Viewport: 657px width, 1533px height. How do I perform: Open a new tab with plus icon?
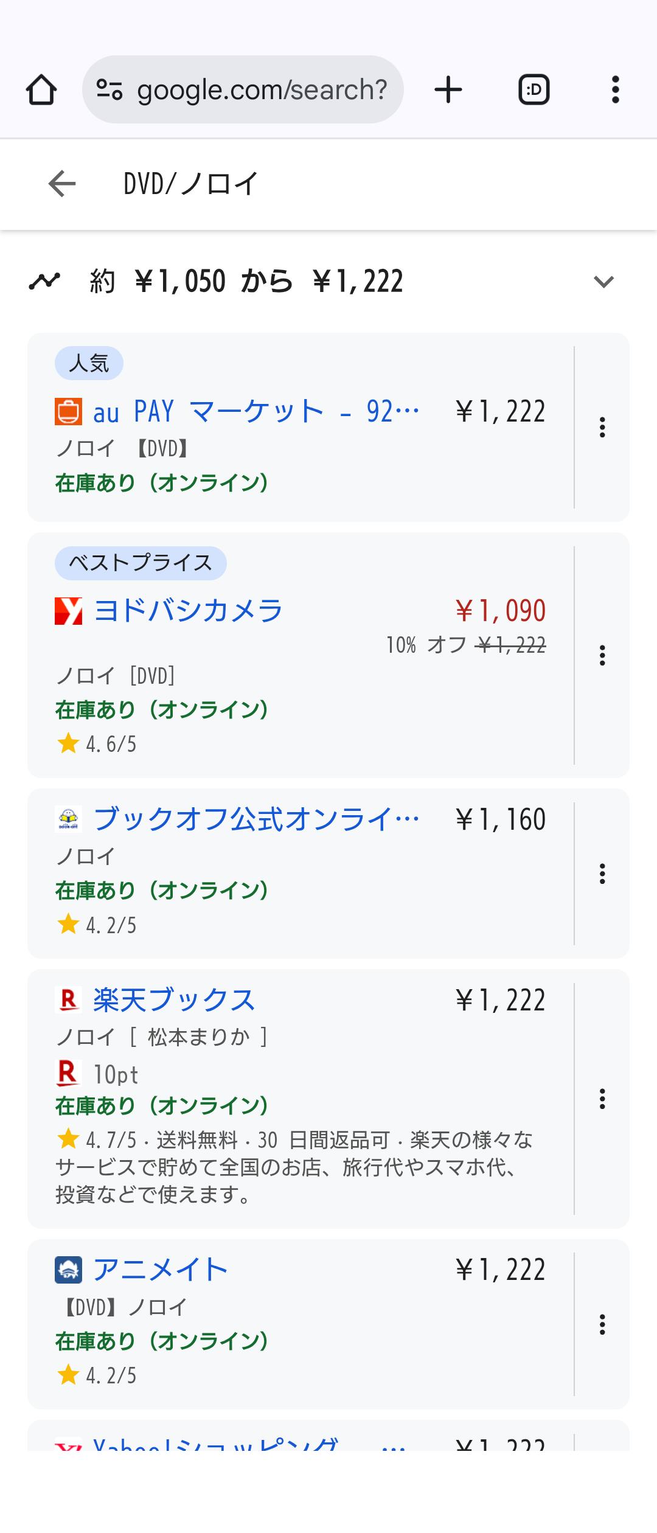[448, 90]
